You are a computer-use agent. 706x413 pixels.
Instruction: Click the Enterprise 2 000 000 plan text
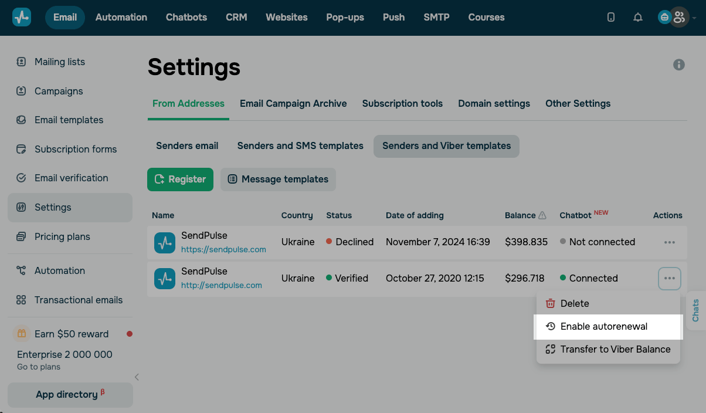[65, 354]
